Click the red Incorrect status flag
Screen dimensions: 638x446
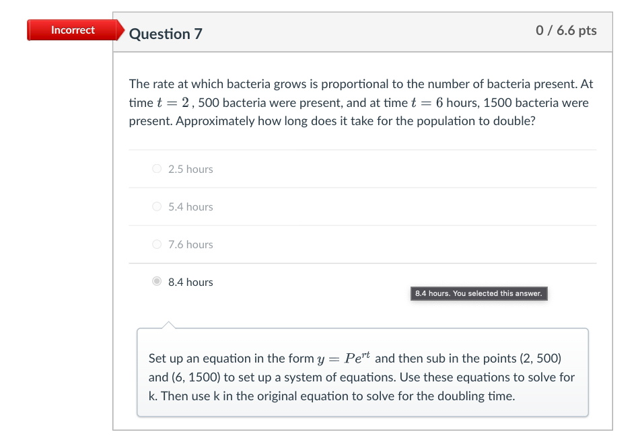coord(73,30)
